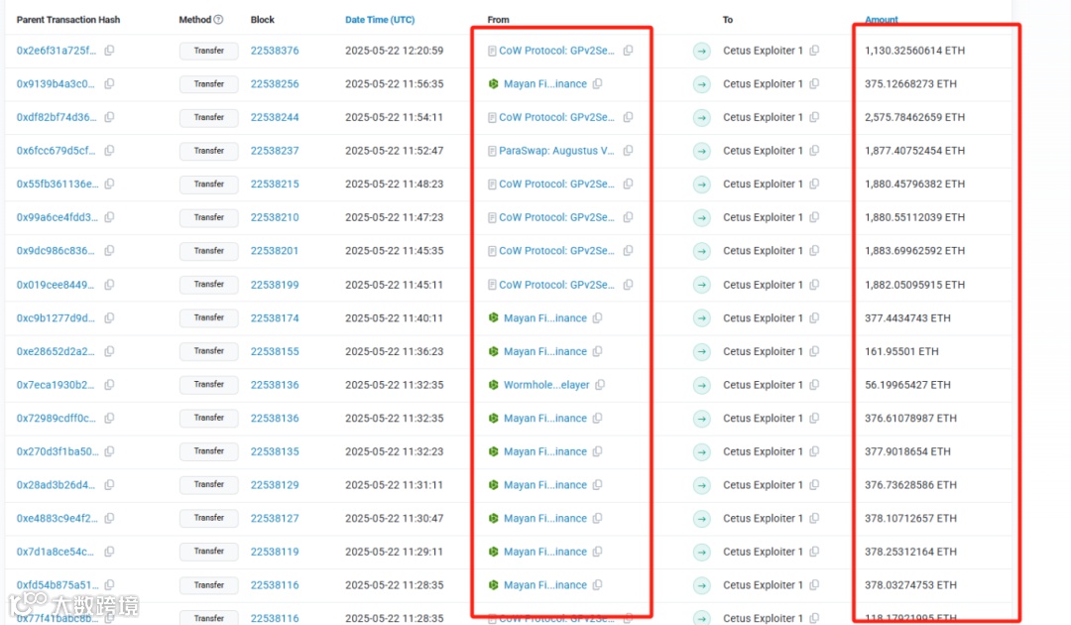
Task: Copy ParaSwap Augustus address
Action: click(629, 150)
